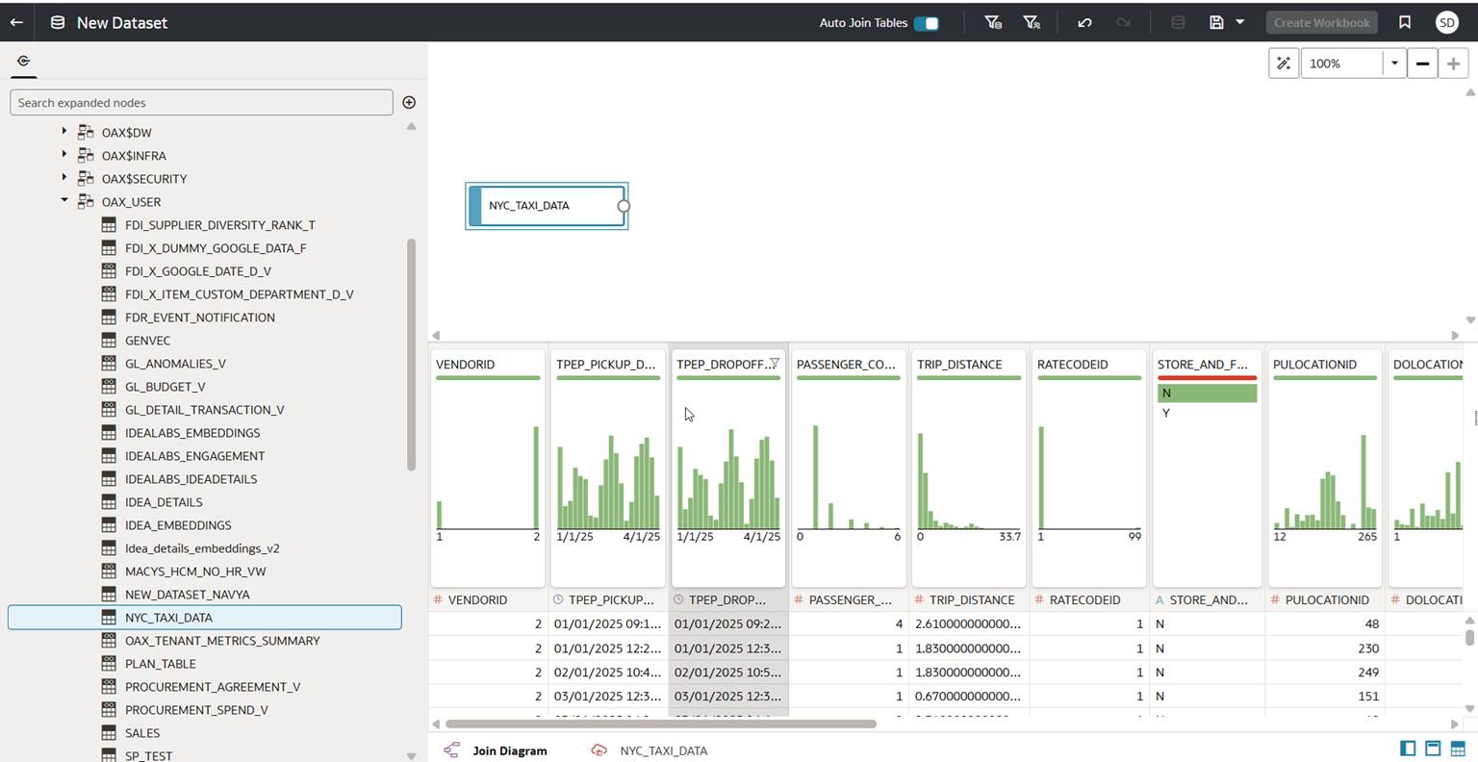Collapse the OAX_USER schema
Image resolution: width=1478 pixels, height=762 pixels.
pyautogui.click(x=64, y=200)
